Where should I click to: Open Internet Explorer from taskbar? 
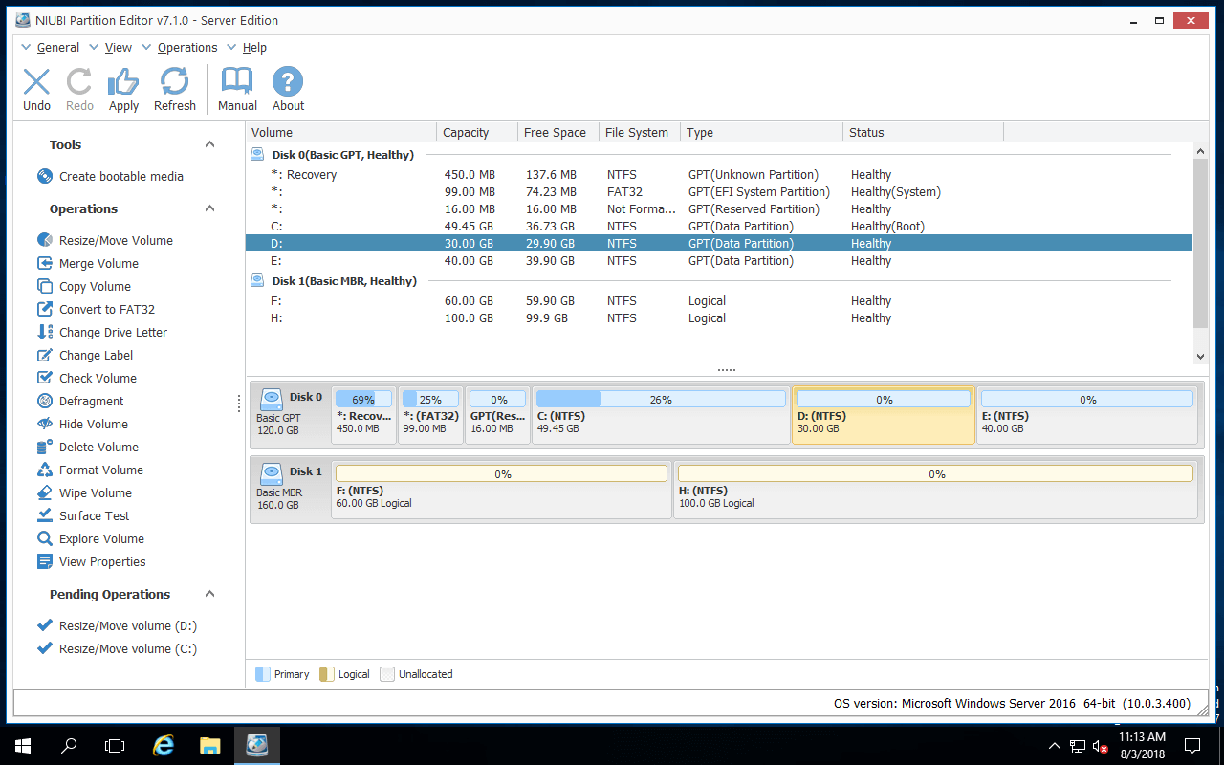pyautogui.click(x=164, y=745)
